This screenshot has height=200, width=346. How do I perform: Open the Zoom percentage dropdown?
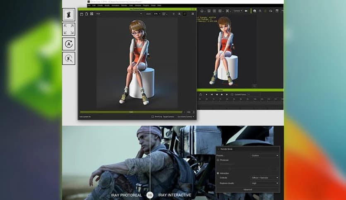(157, 14)
